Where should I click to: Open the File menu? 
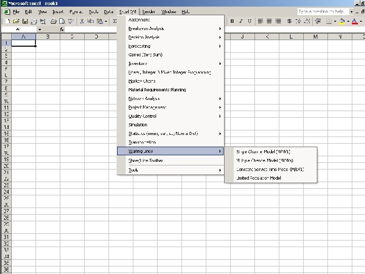point(16,12)
